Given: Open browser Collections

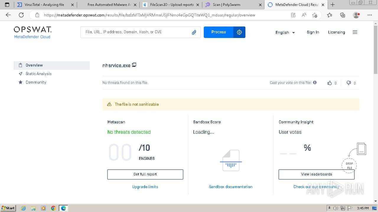Looking at the screenshot, I should [x=343, y=15].
